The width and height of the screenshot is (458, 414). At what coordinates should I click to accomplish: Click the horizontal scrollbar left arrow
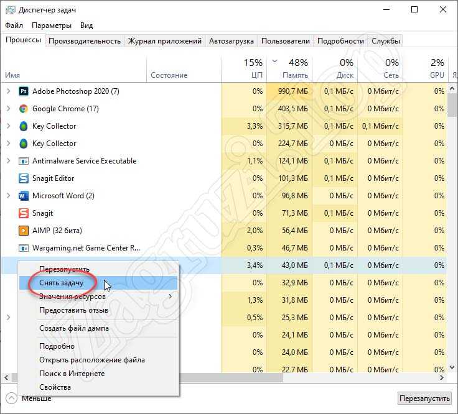(6, 378)
